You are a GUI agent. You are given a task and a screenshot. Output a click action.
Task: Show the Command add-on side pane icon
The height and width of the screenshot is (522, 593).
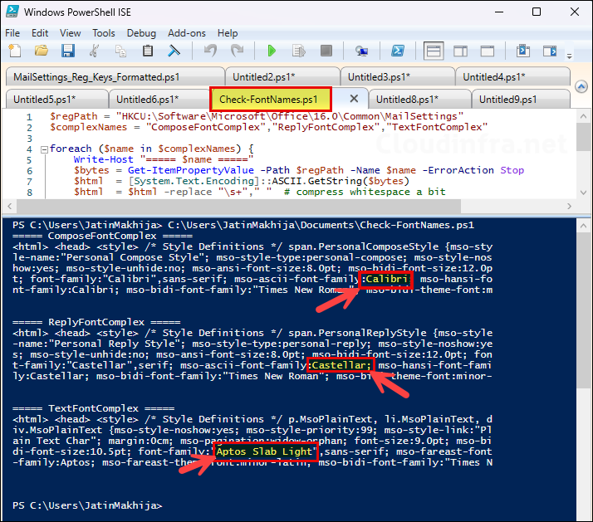coord(550,51)
